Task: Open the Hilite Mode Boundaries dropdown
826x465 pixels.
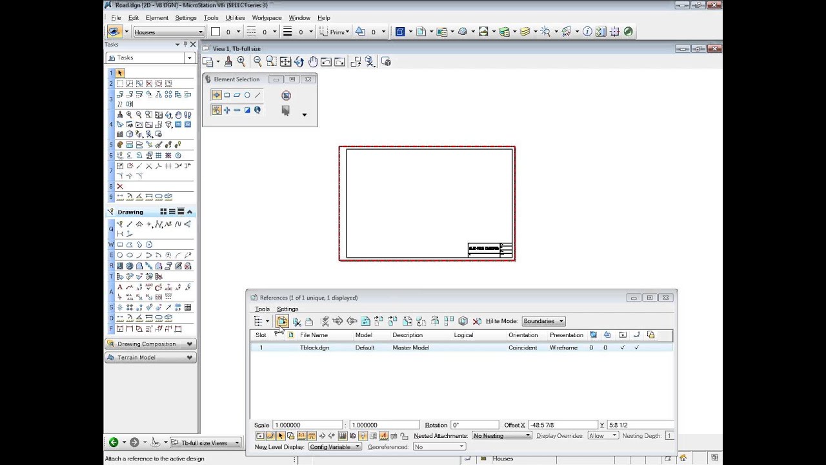Action: [543, 321]
